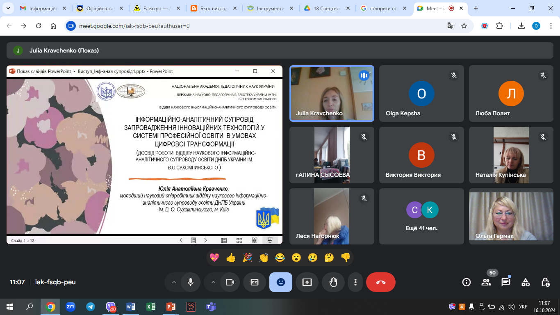Open more options three-dot menu

(355, 282)
